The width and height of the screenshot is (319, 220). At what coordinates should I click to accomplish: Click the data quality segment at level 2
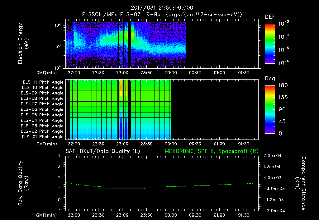(x=158, y=178)
